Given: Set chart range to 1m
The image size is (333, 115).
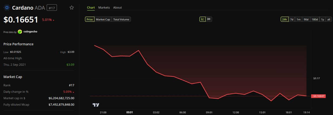Looking at the screenshot, I should (x=298, y=19).
